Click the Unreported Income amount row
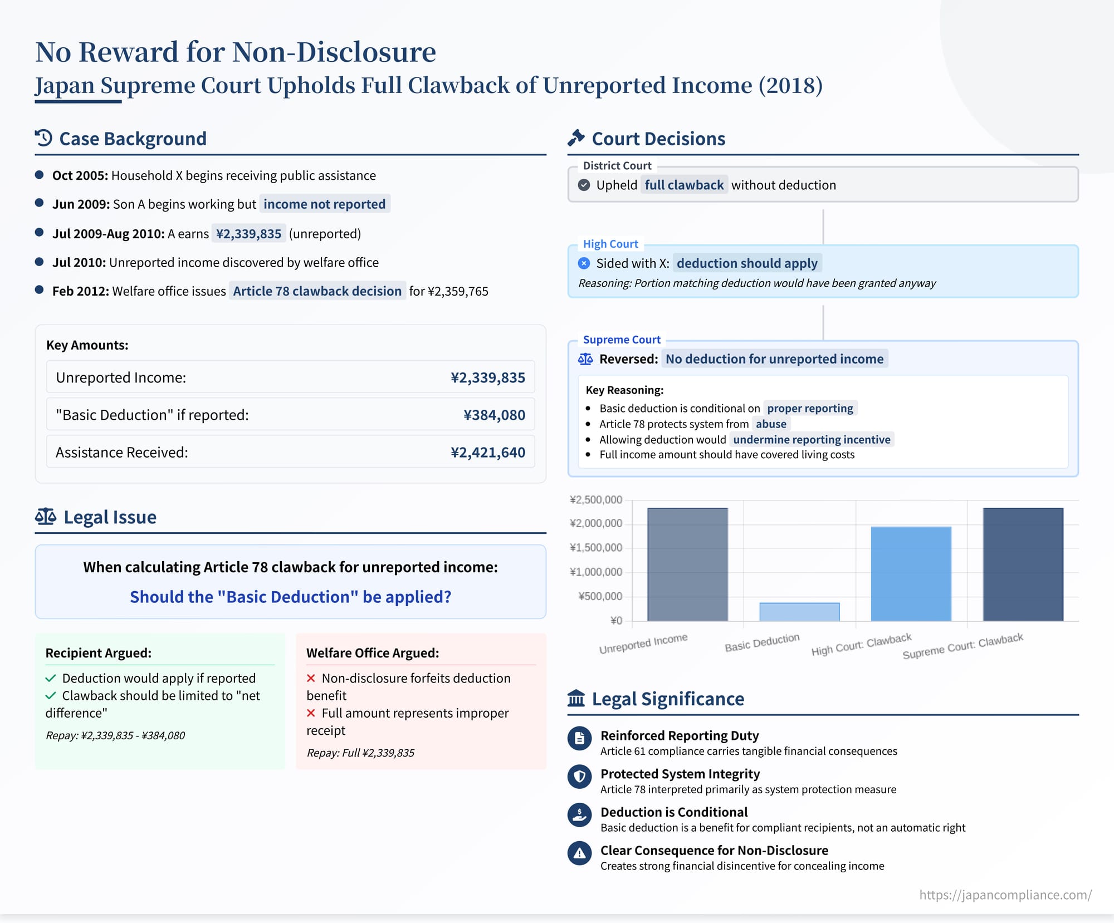Screen dimensions: 1114x923 pyautogui.click(x=290, y=377)
